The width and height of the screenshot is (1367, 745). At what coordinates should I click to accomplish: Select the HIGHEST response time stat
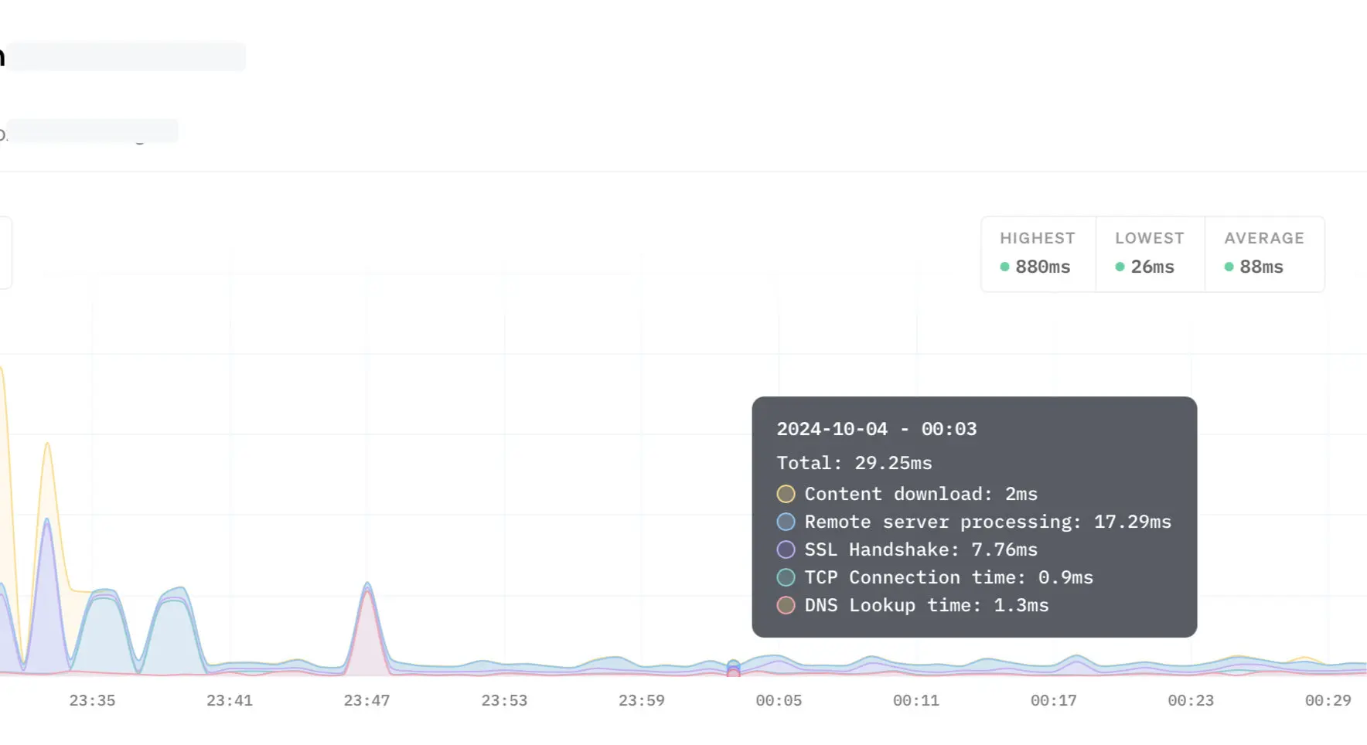pyautogui.click(x=1038, y=253)
